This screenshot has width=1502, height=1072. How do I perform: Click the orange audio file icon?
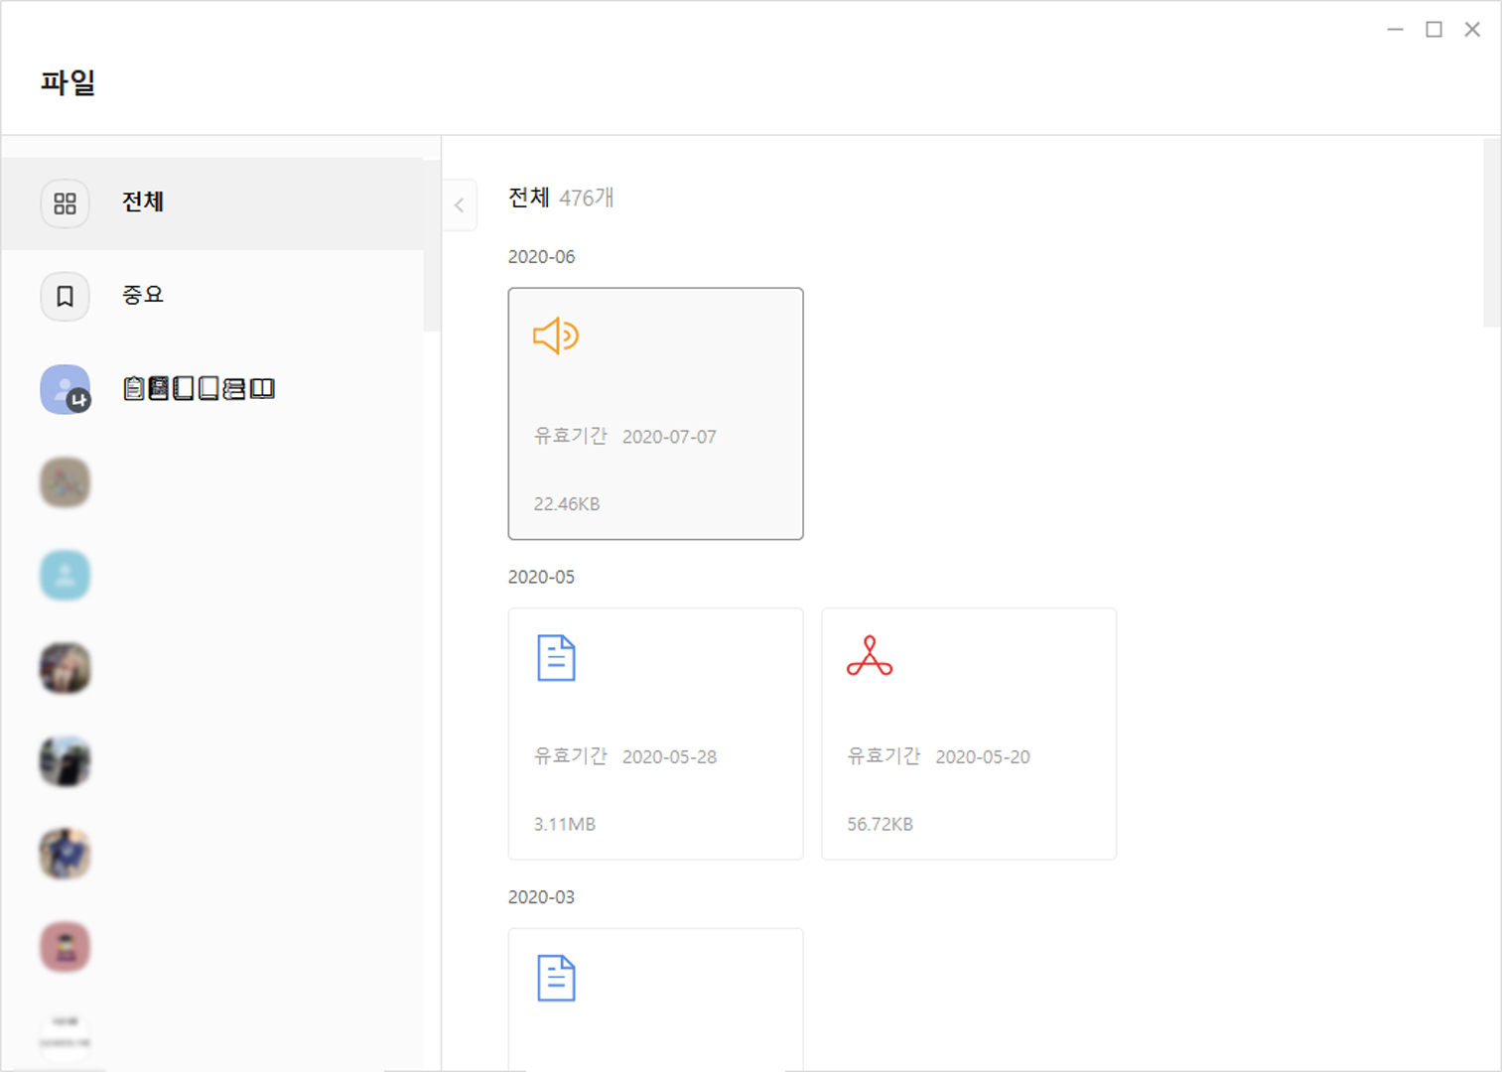(x=555, y=335)
